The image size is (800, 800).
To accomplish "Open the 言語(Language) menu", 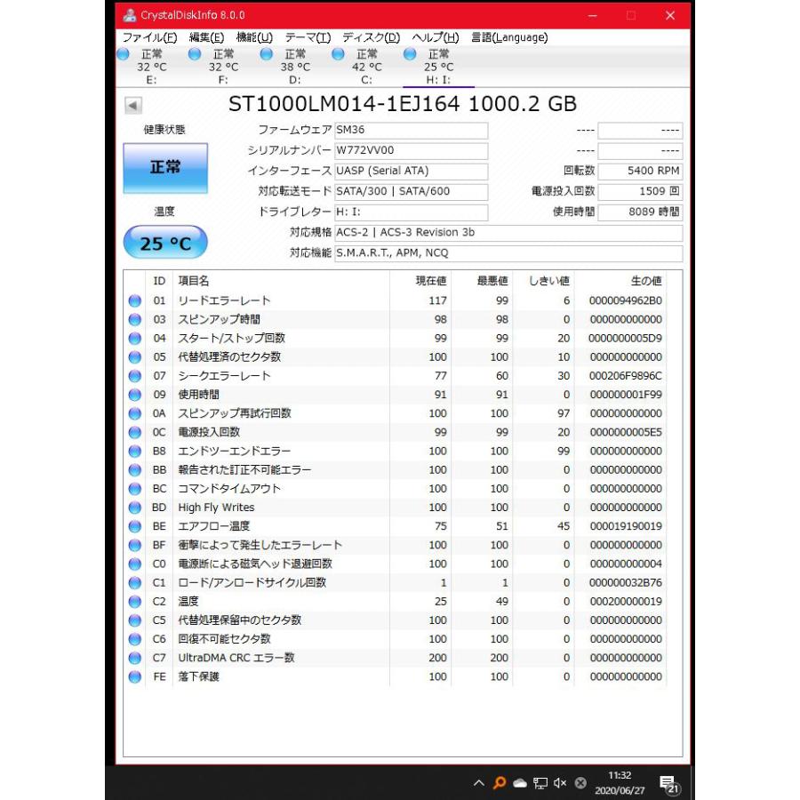I will [x=509, y=37].
